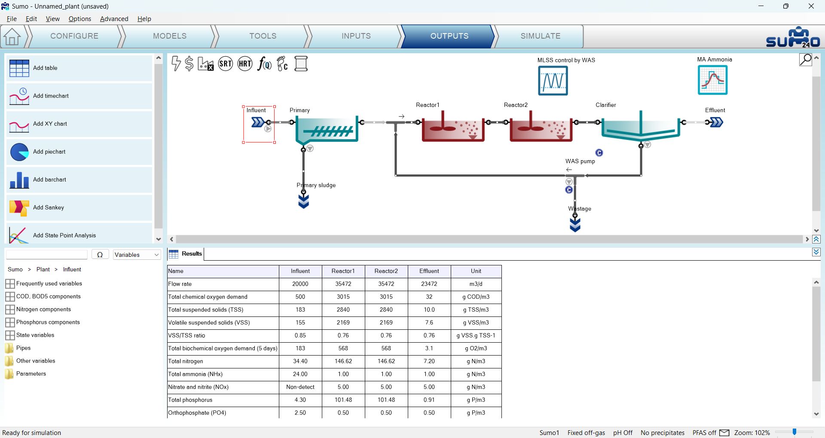Open the Edit menu
Image resolution: width=825 pixels, height=438 pixels.
pos(31,19)
